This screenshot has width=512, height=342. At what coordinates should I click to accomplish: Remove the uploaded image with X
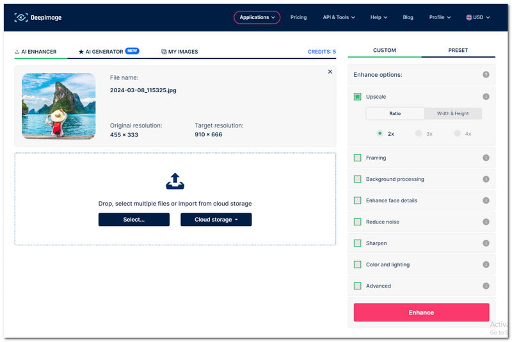pyautogui.click(x=330, y=72)
